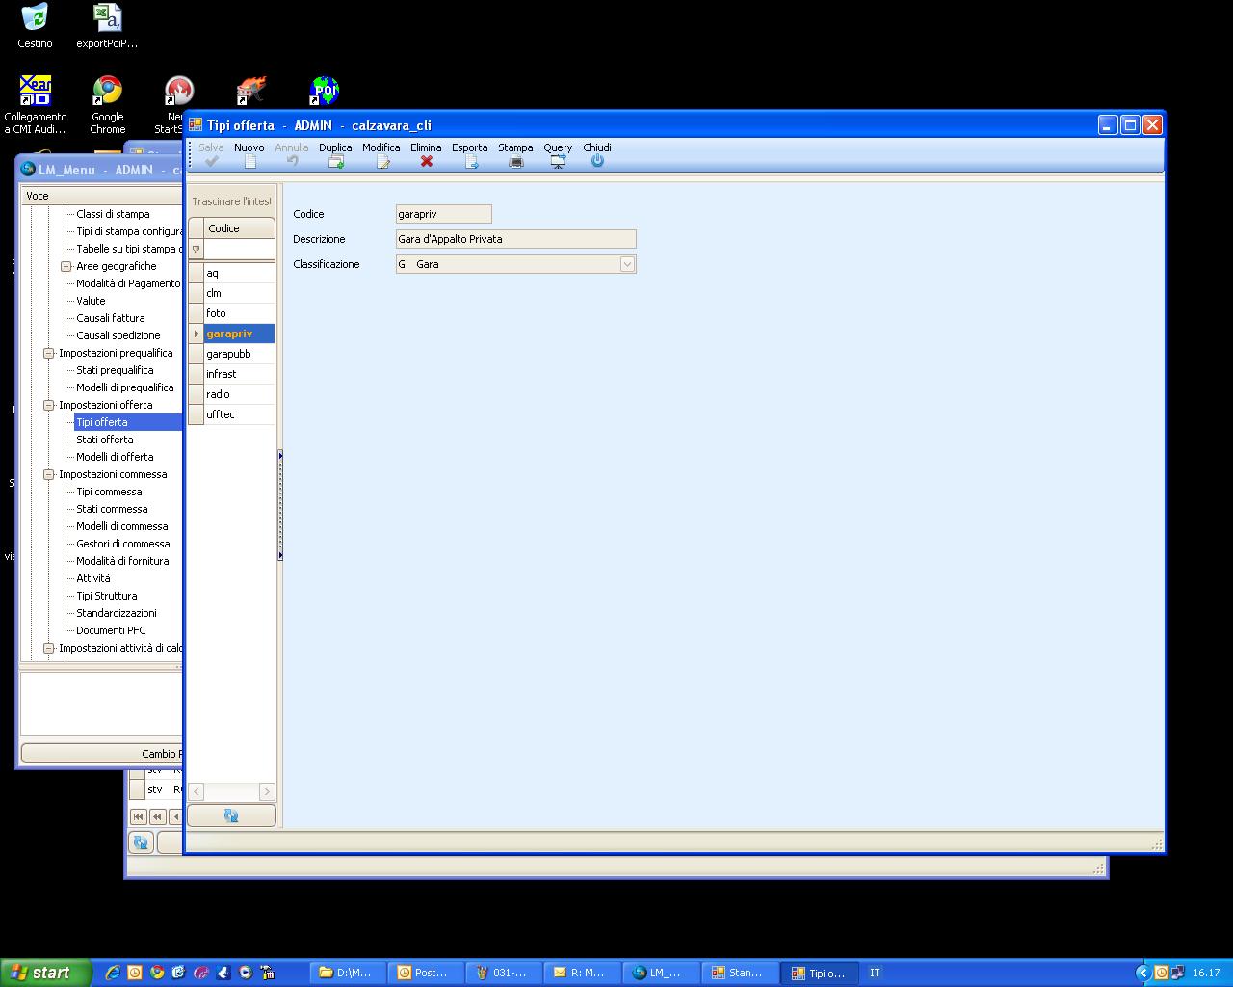Open the Query tool icon
Image resolution: width=1233 pixels, height=987 pixels.
558,162
